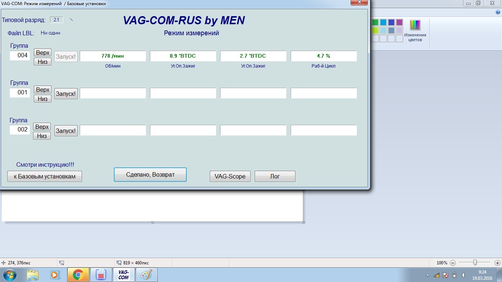Screen dimensions: 502x282
Task: Click the 'Смотри инструкцию!!!' text
Action: 45,165
